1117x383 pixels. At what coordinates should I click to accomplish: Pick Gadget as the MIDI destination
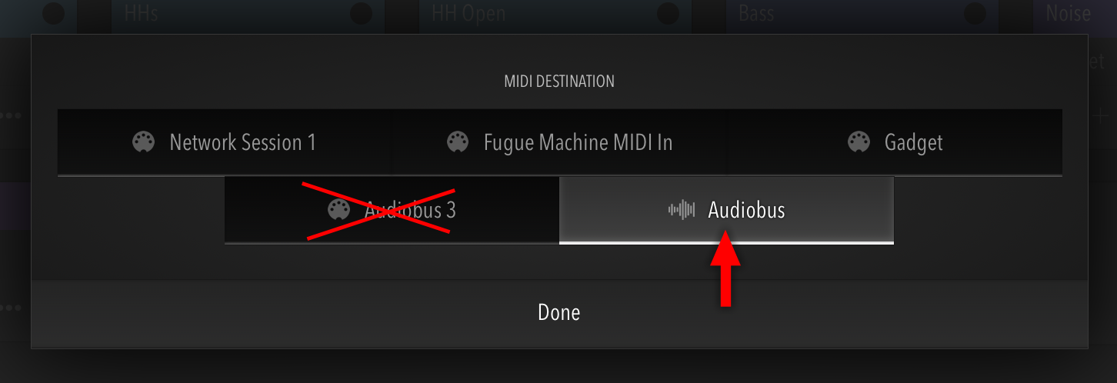[895, 142]
